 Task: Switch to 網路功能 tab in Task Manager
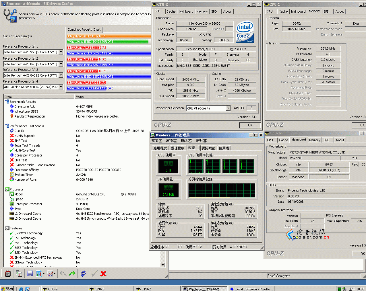[208, 148]
